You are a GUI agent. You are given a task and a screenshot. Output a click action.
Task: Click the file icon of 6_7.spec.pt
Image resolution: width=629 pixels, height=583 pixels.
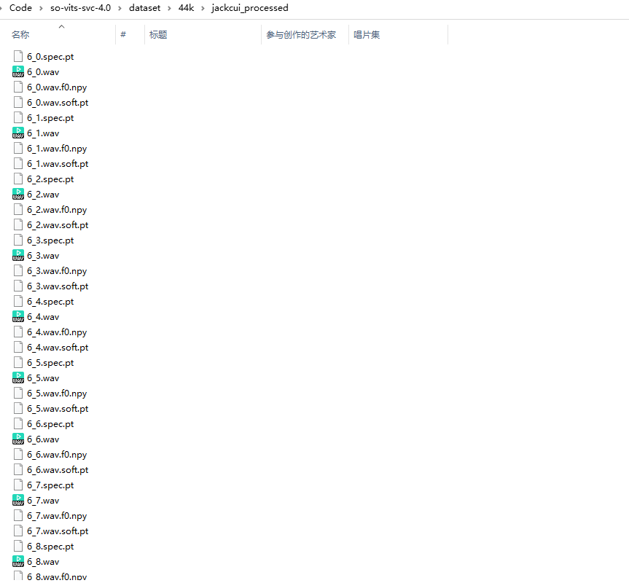click(x=18, y=485)
